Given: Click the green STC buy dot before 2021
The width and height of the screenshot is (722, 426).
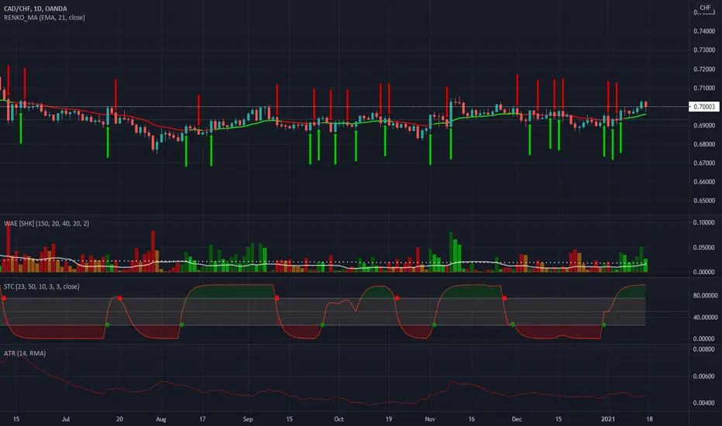Looking at the screenshot, I should [x=603, y=325].
